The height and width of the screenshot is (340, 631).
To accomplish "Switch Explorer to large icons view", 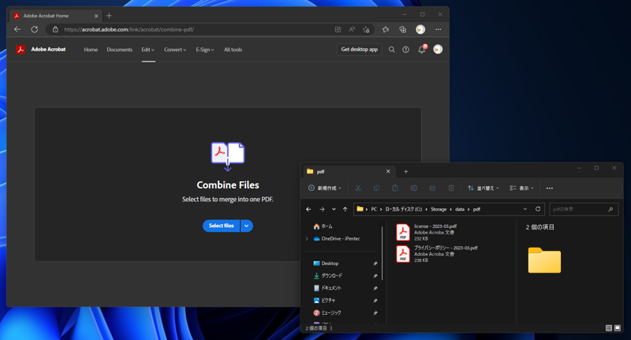I will coord(618,328).
